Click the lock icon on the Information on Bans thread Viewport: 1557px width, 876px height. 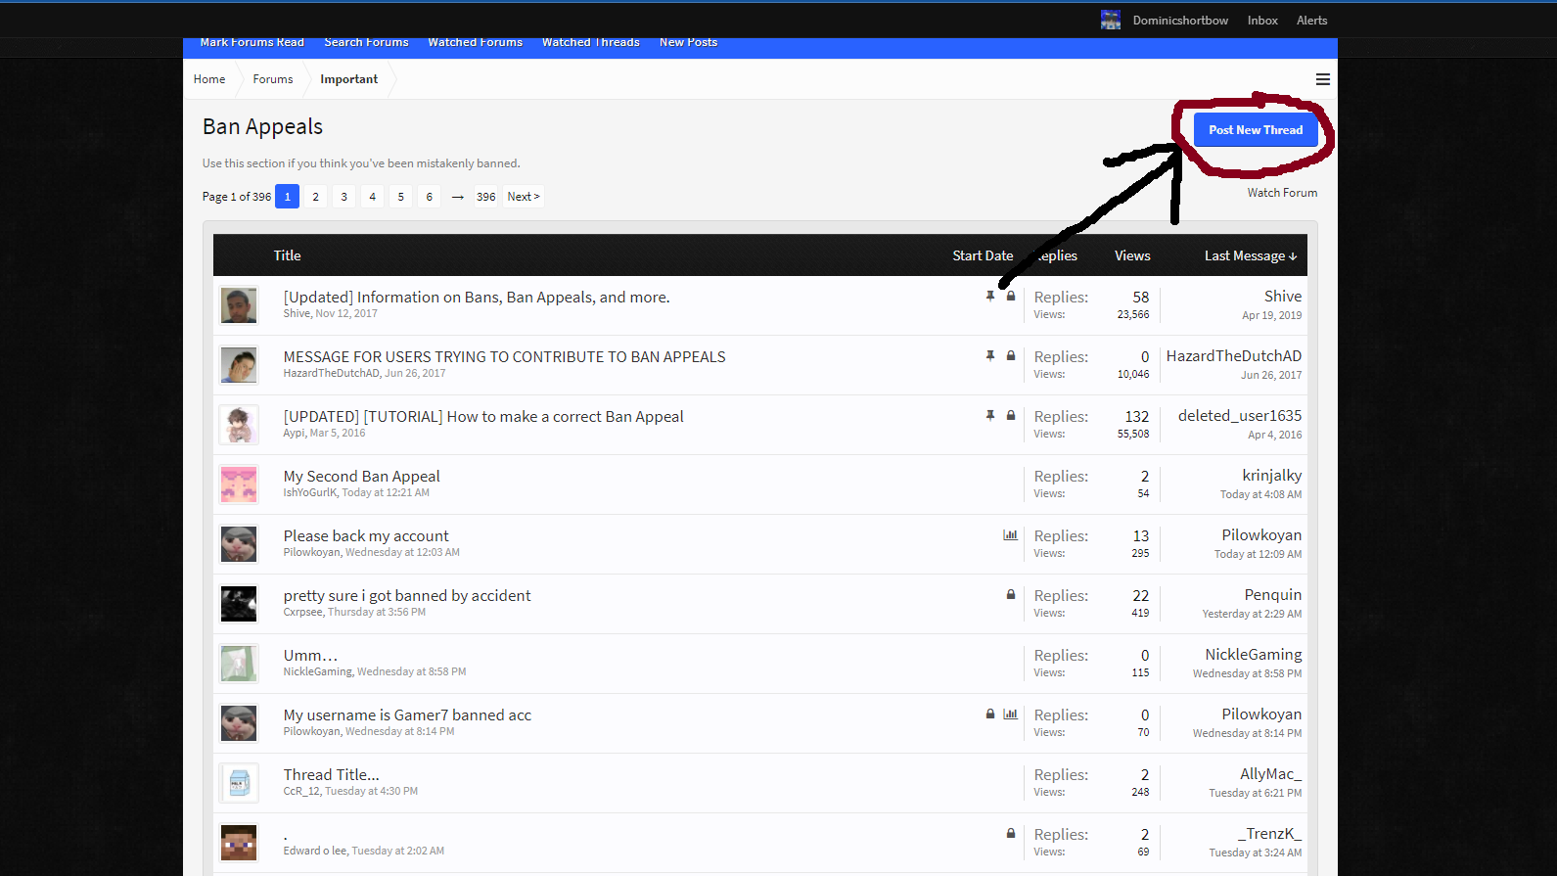[1011, 296]
